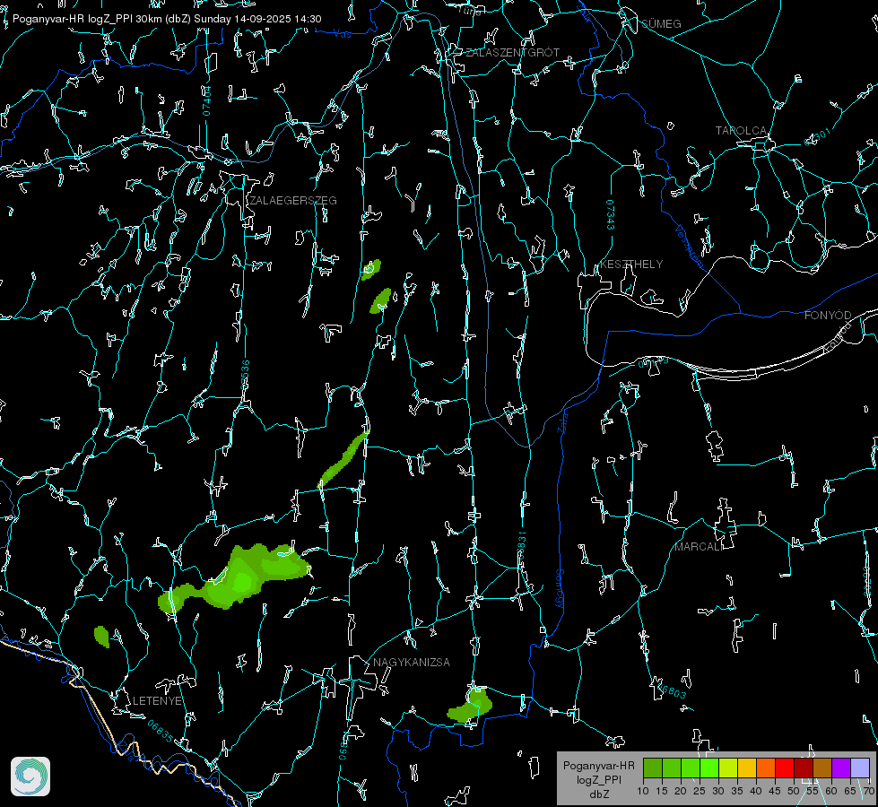
Task: Click the 07343 road number label
Action: pyautogui.click(x=611, y=215)
